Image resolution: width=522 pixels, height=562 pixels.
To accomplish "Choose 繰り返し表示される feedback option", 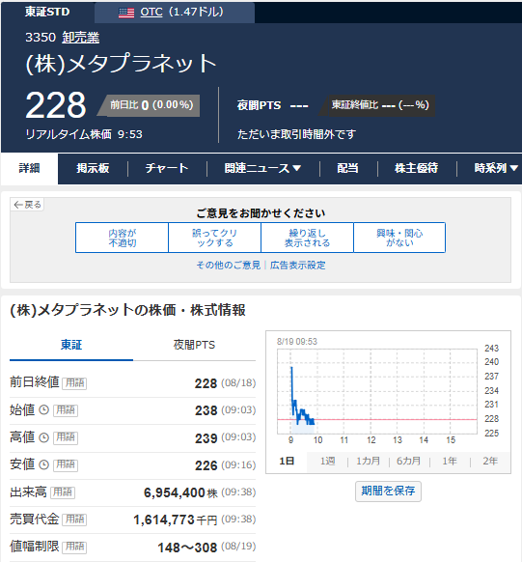I will (307, 238).
